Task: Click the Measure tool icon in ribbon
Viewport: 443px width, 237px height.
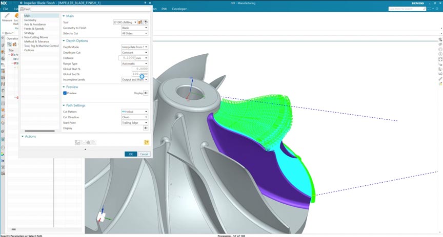Action: click(x=7, y=15)
